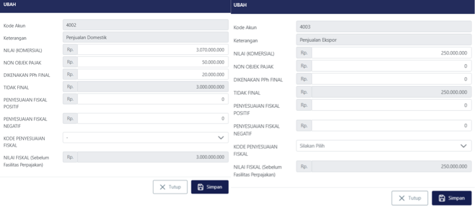The width and height of the screenshot is (475, 207).
Task: Click Keterangan label in the Ekspor form
Action: 246,41
